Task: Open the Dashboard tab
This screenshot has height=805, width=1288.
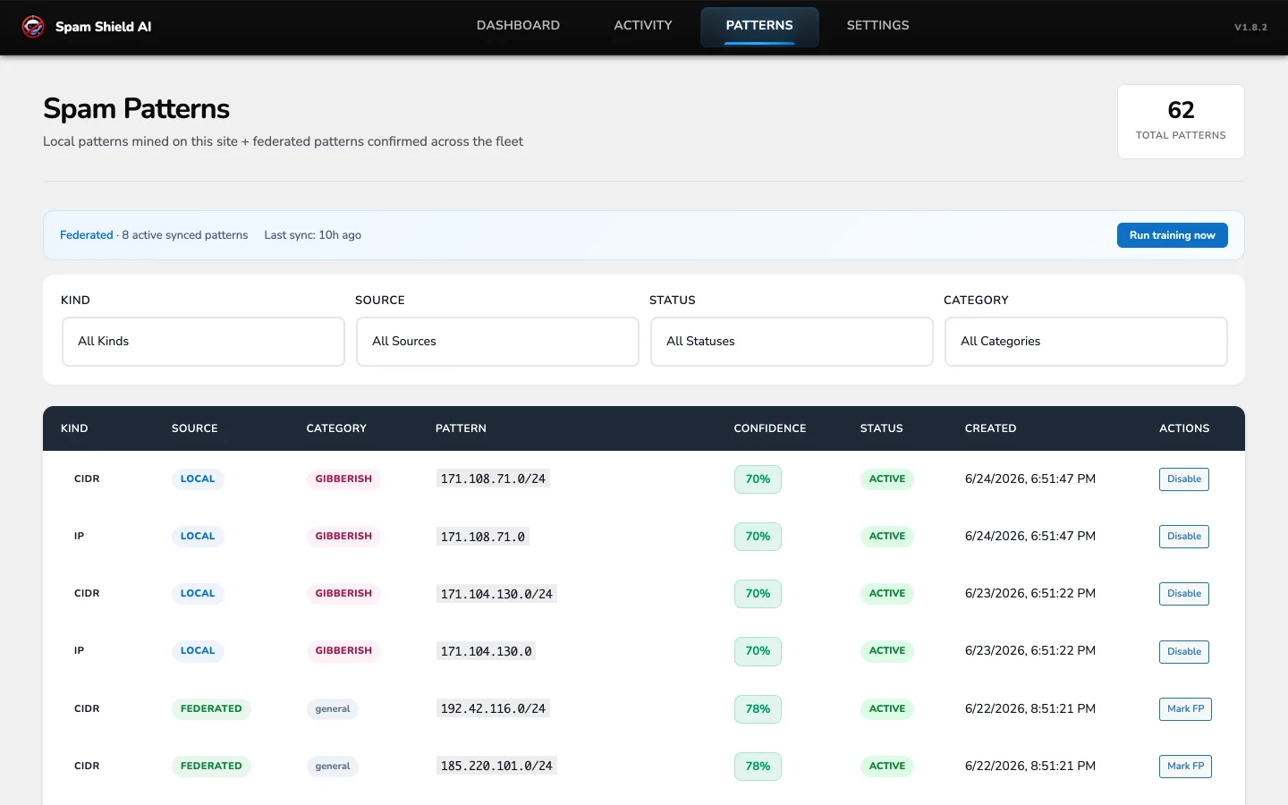Action: (518, 26)
